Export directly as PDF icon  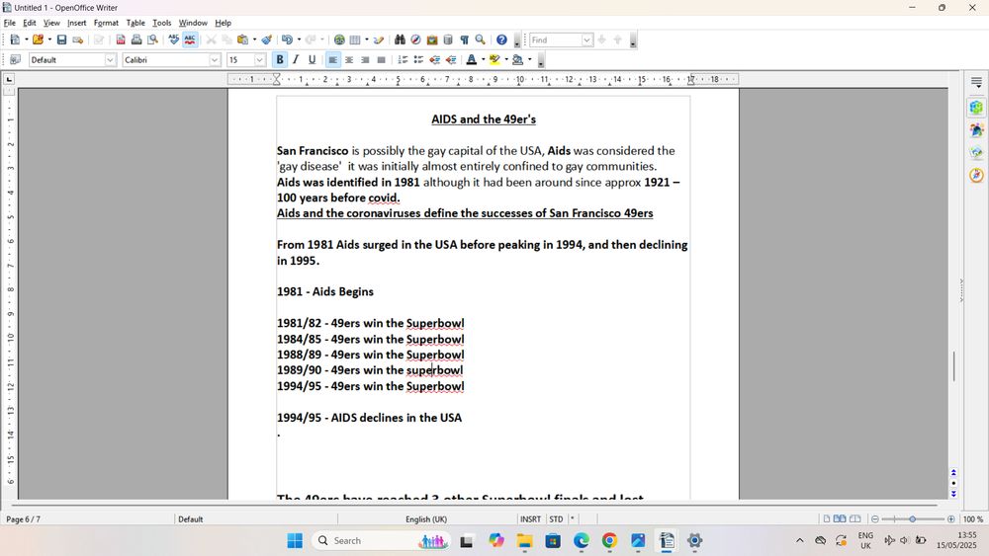(121, 40)
